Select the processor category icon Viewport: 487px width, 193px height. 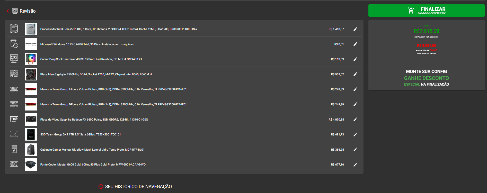(14, 29)
